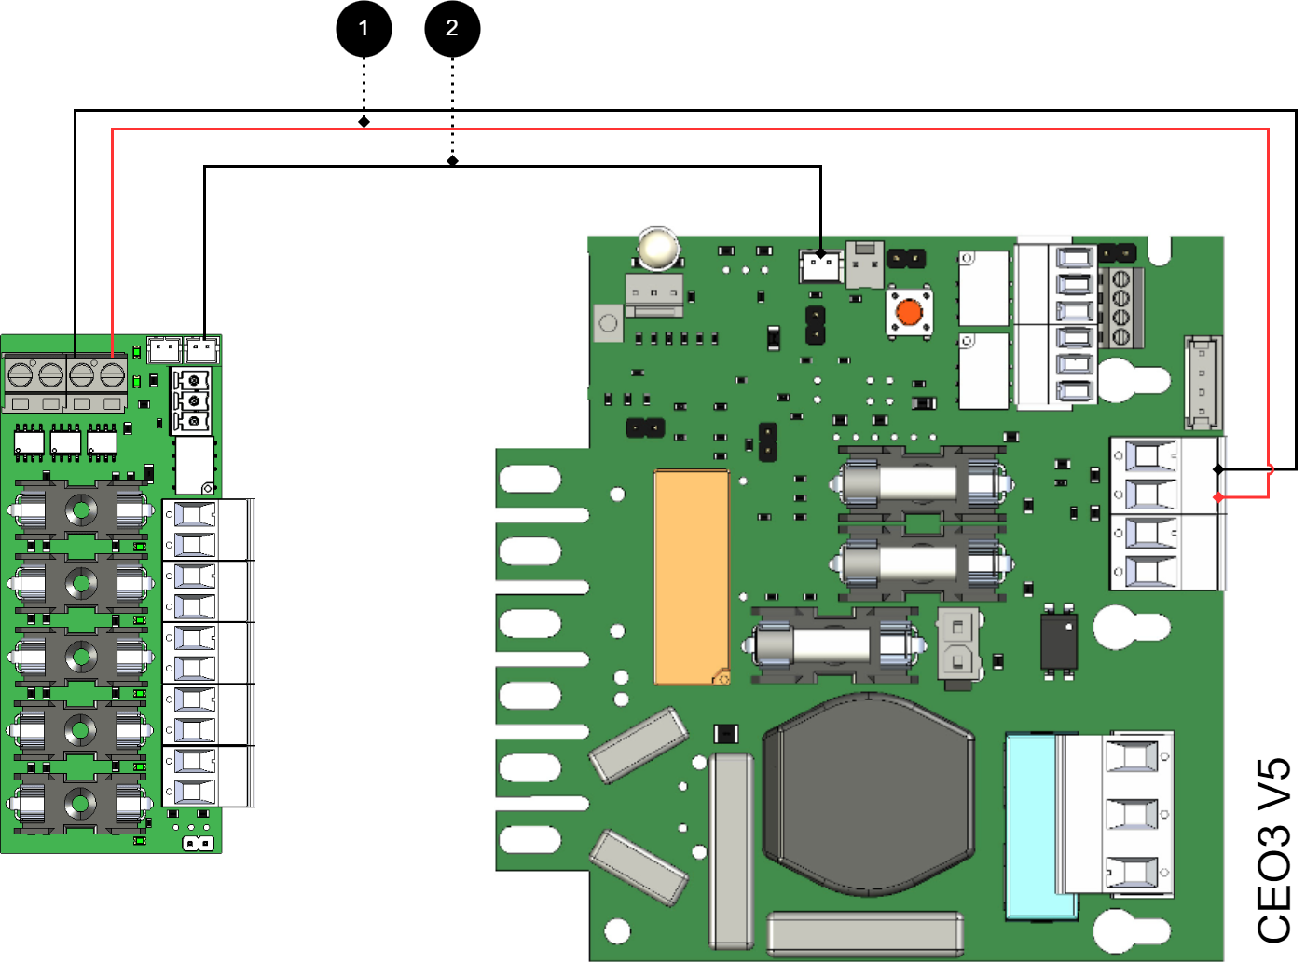Click the long horizontal gray resistor at bottom

point(864,933)
